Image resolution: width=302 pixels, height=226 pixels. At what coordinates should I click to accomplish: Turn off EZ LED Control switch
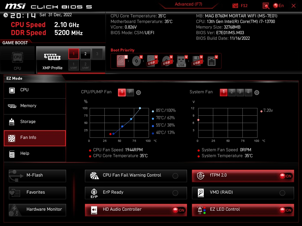[286, 210]
